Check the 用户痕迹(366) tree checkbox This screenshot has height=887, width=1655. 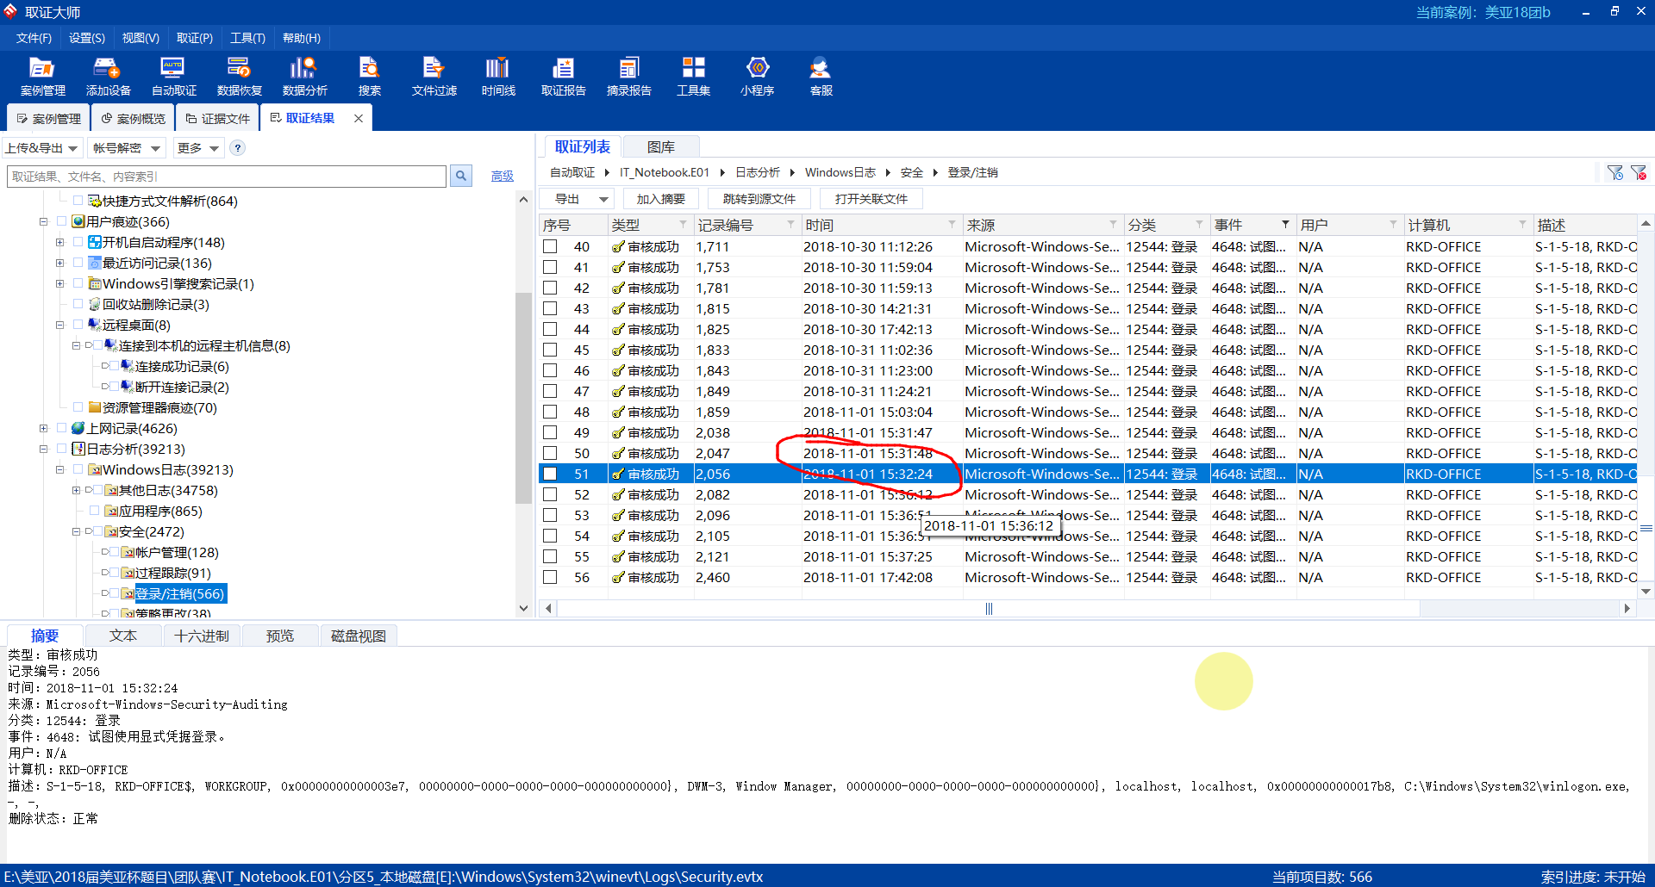pos(62,221)
